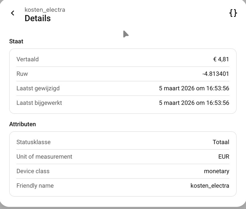Click the Friendly name value kosten_electra

[210, 186]
